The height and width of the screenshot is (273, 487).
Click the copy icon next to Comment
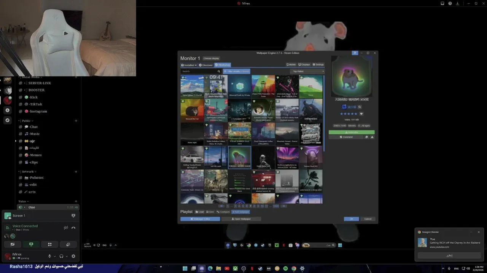367,137
